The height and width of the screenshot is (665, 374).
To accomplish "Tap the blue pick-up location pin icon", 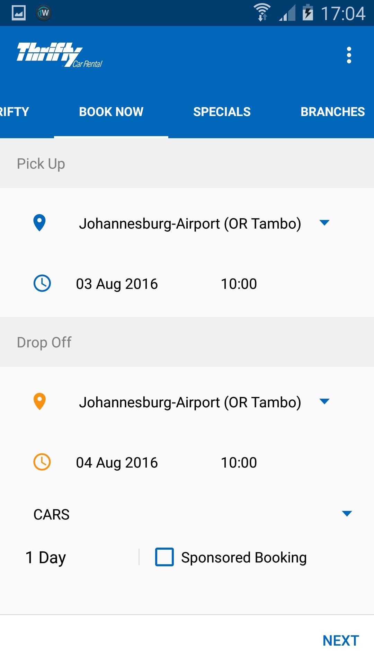I will coord(39,223).
